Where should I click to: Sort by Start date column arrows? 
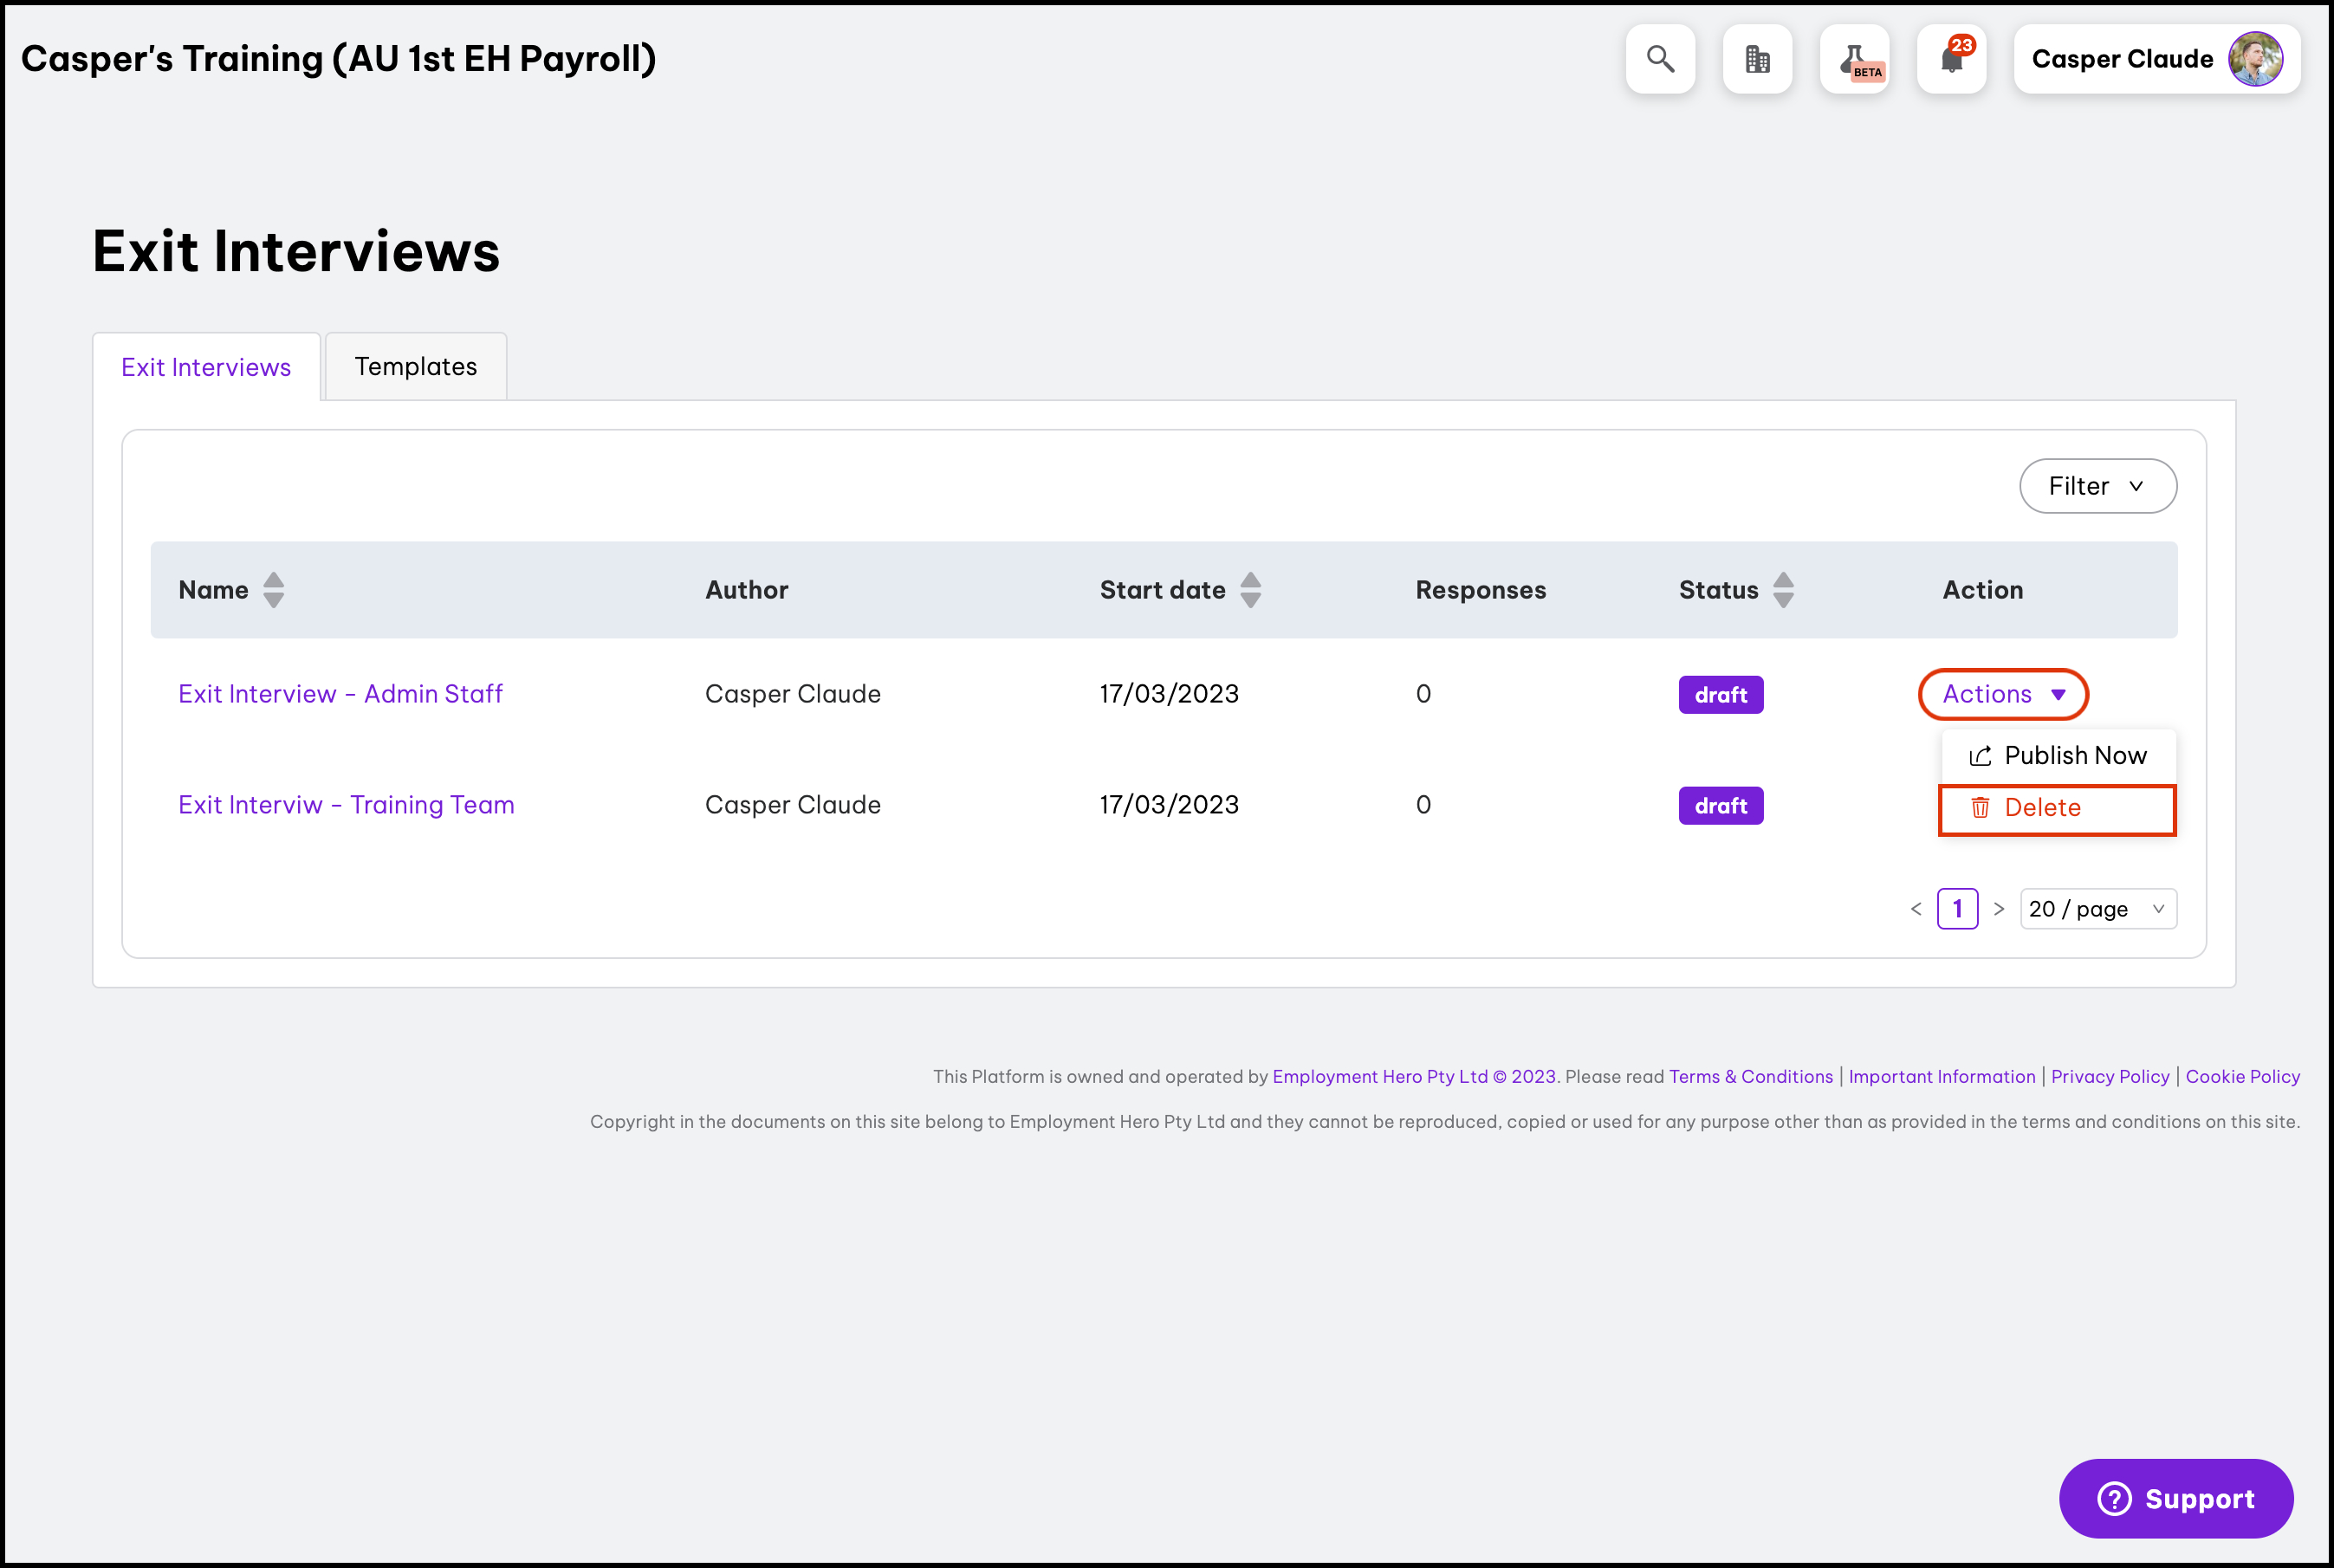pos(1250,590)
